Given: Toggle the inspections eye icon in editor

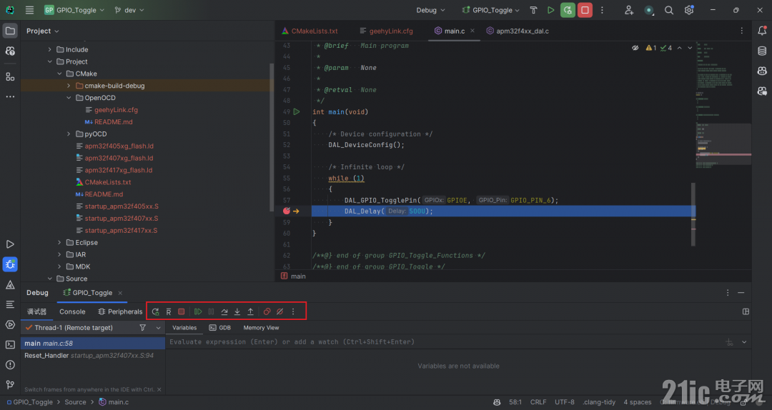Looking at the screenshot, I should [635, 48].
